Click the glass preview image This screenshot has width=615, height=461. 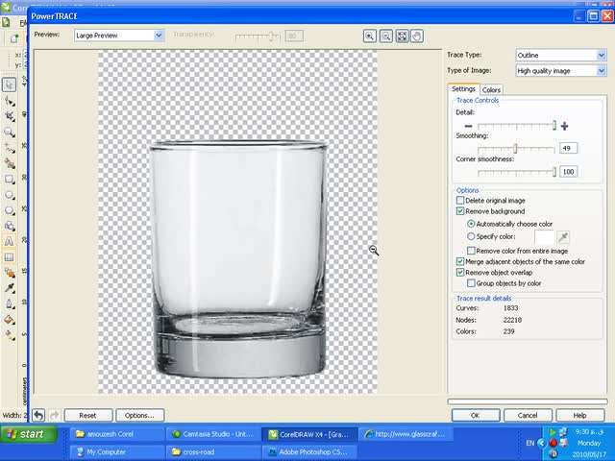coord(237,258)
